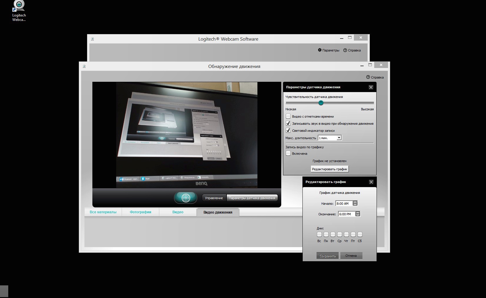
Task: Click the Сохранить button
Action: [327, 256]
